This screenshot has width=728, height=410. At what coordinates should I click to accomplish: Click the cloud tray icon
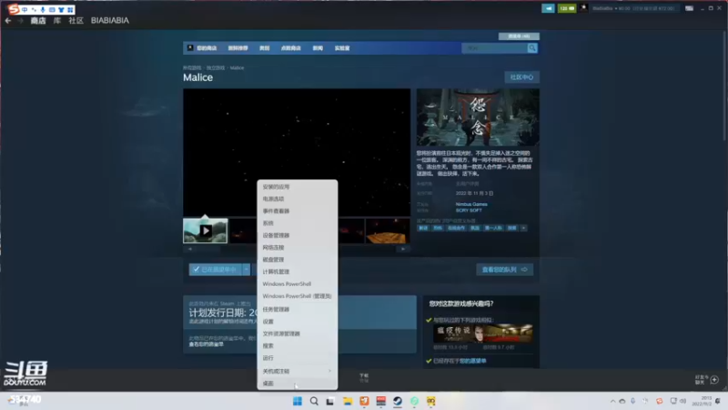coord(622,401)
